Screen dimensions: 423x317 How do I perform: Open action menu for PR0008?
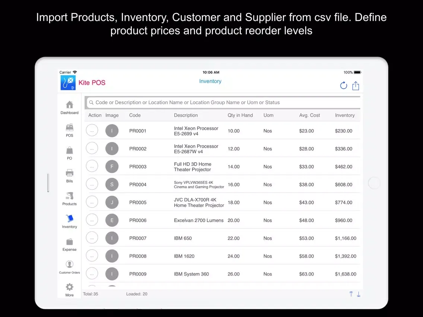coord(92,256)
